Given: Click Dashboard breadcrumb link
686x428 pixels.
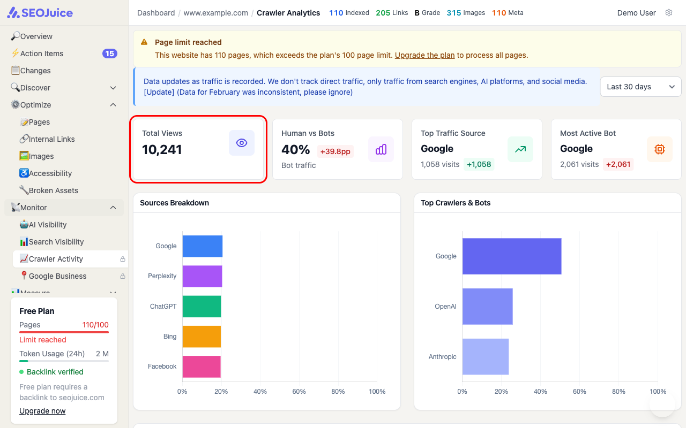Looking at the screenshot, I should (x=156, y=13).
